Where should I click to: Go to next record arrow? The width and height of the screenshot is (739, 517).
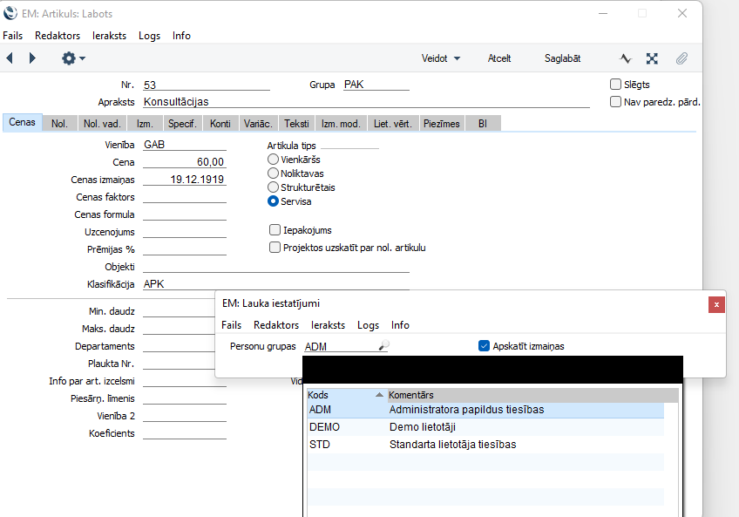coord(32,58)
